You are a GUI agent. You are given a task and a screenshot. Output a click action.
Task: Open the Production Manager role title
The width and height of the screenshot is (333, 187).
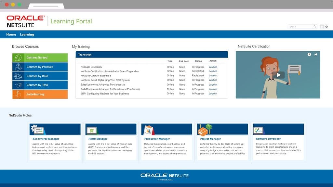[157, 139]
